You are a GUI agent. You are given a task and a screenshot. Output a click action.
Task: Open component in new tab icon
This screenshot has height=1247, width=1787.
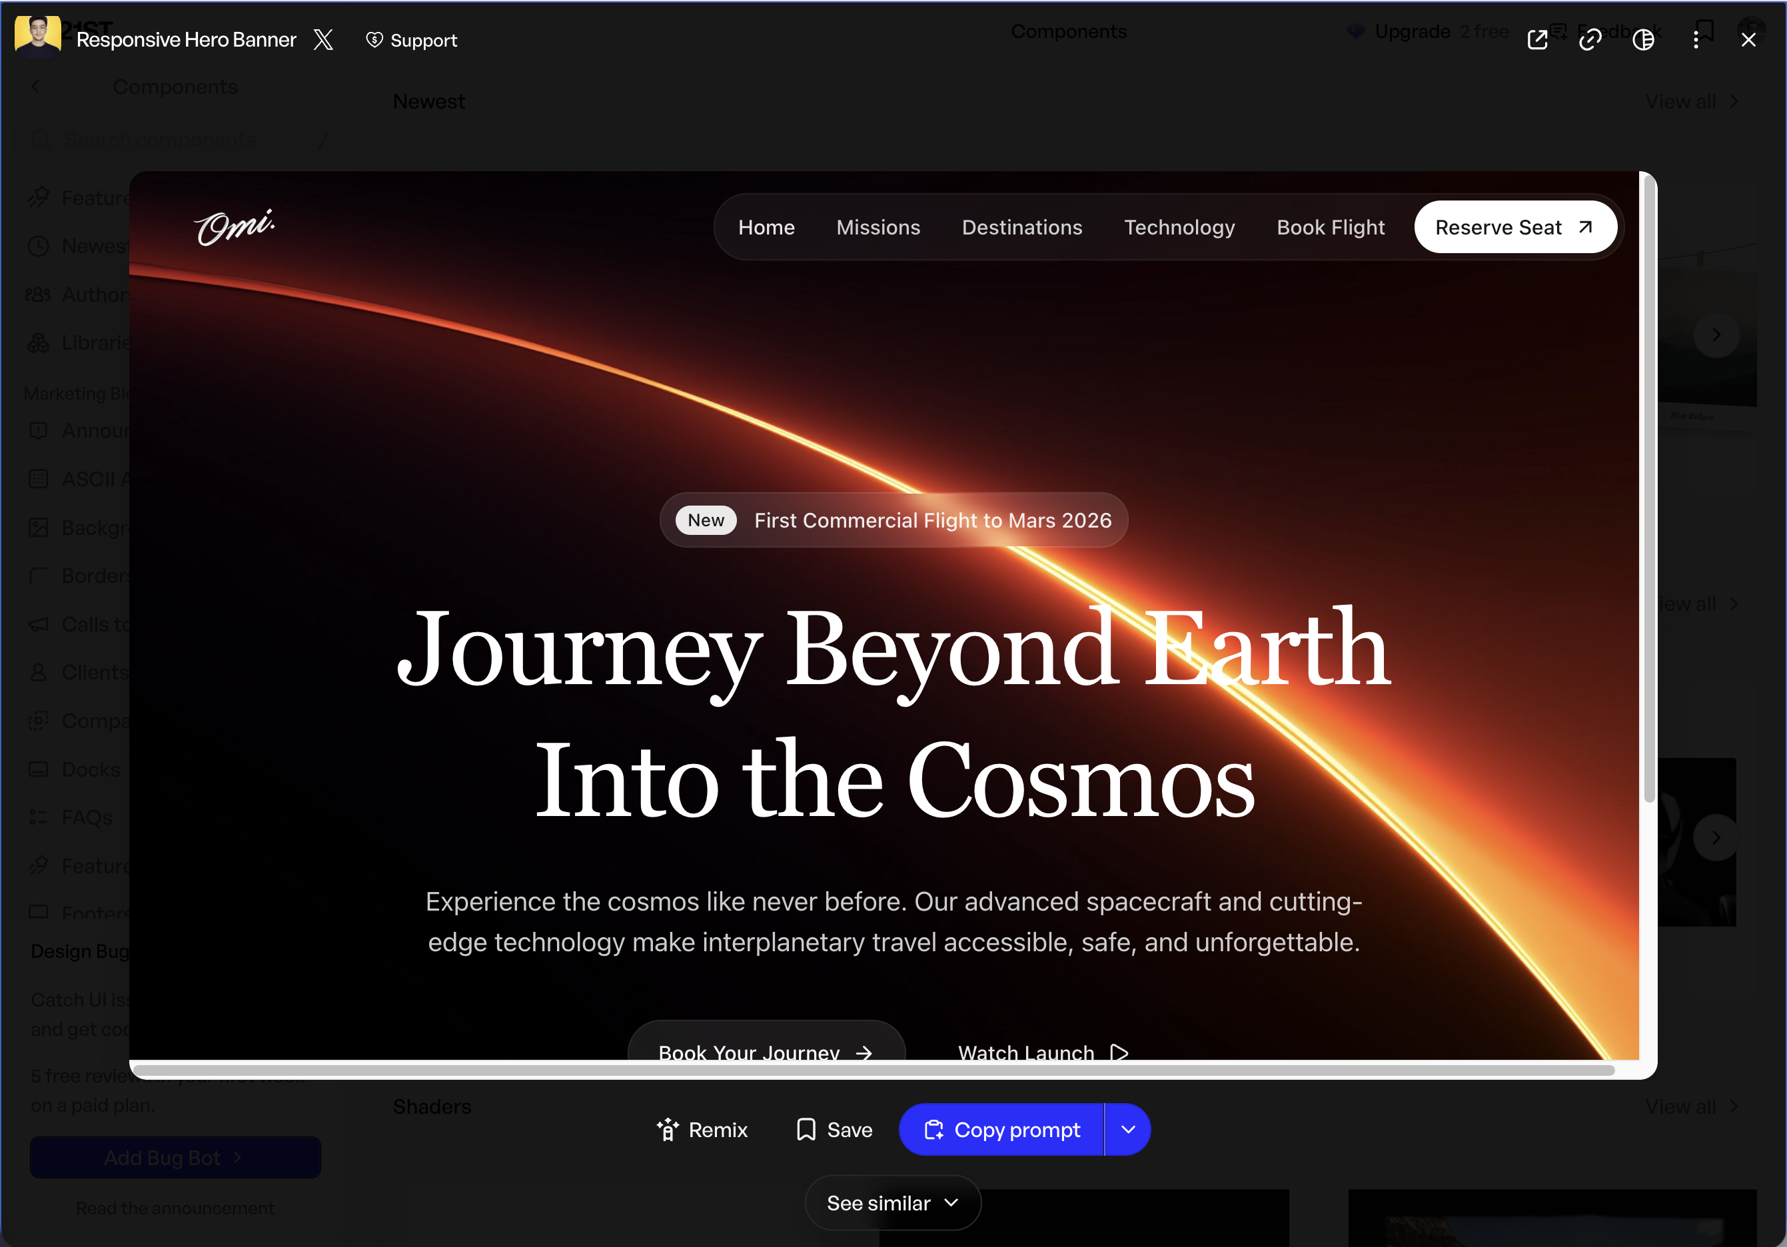coord(1537,40)
